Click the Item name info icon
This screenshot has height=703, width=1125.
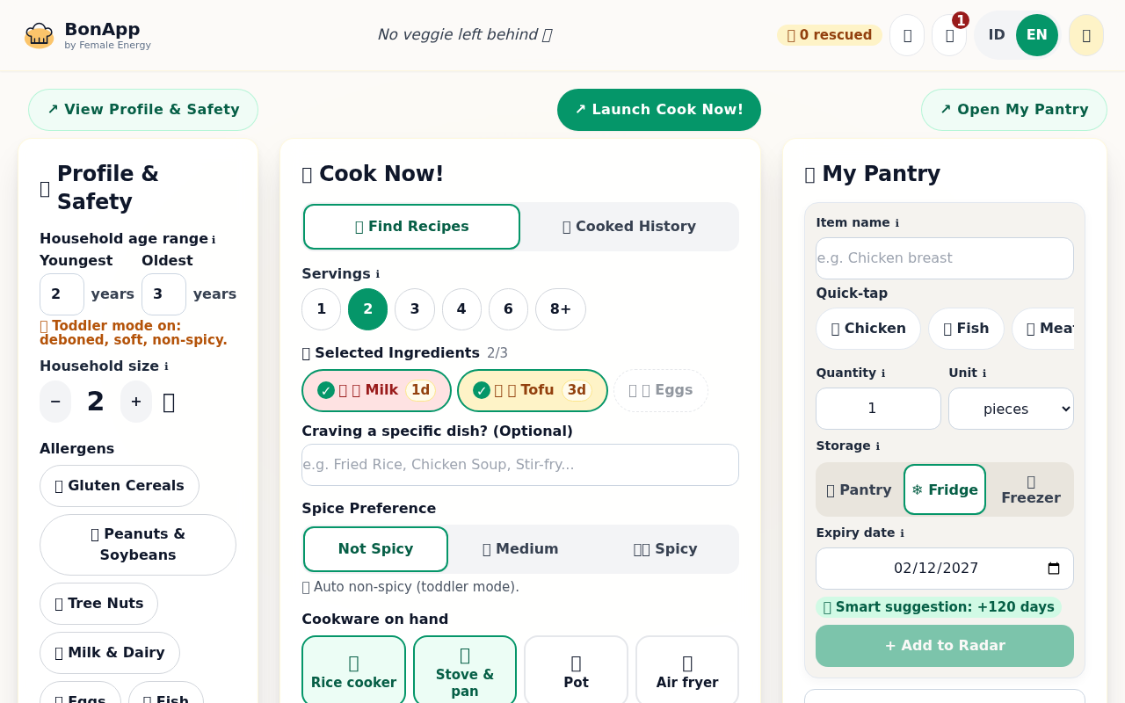896,223
